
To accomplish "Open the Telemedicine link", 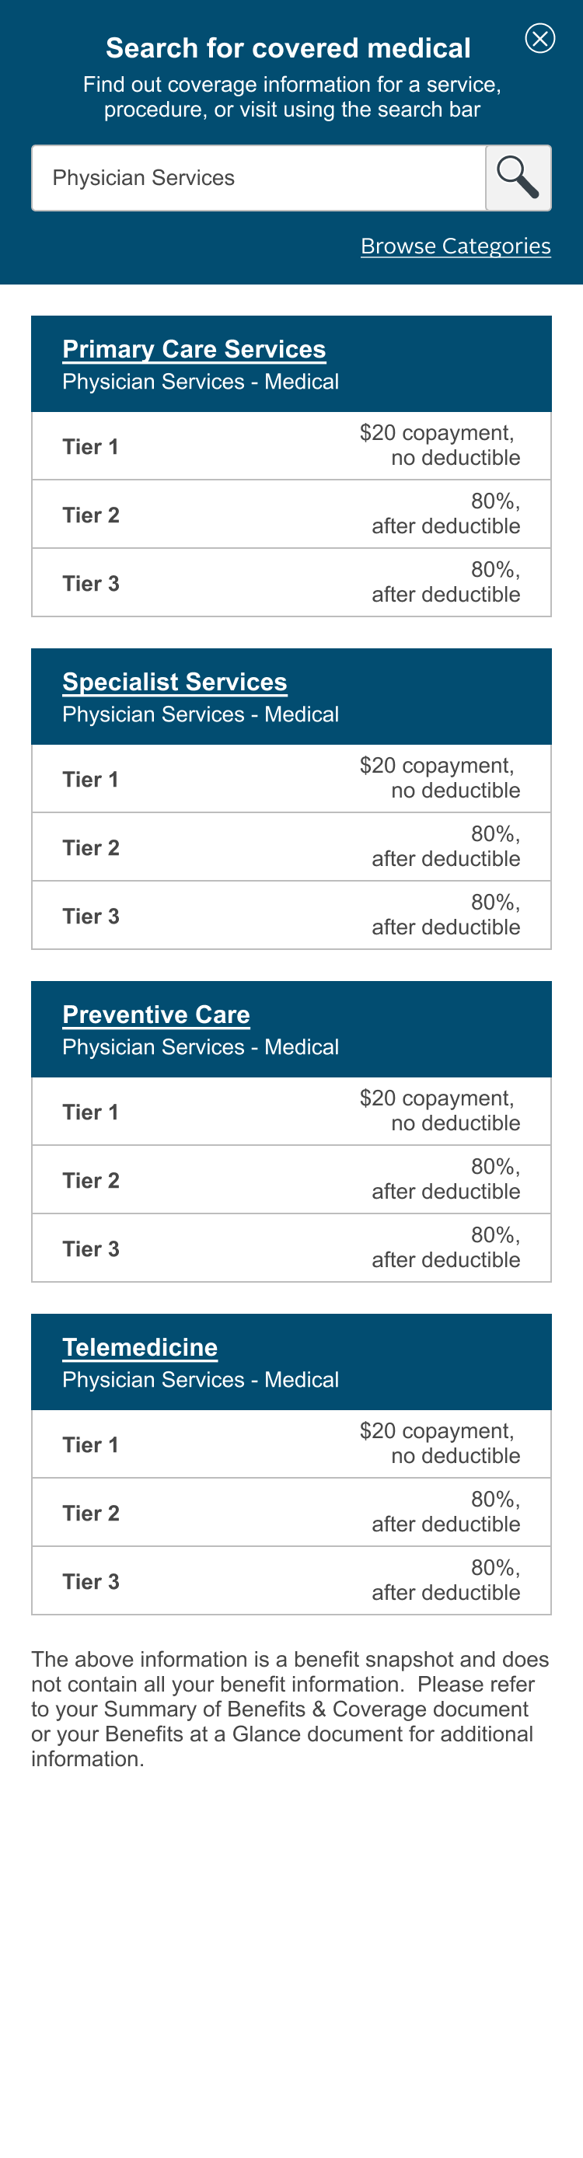I will [x=140, y=1347].
